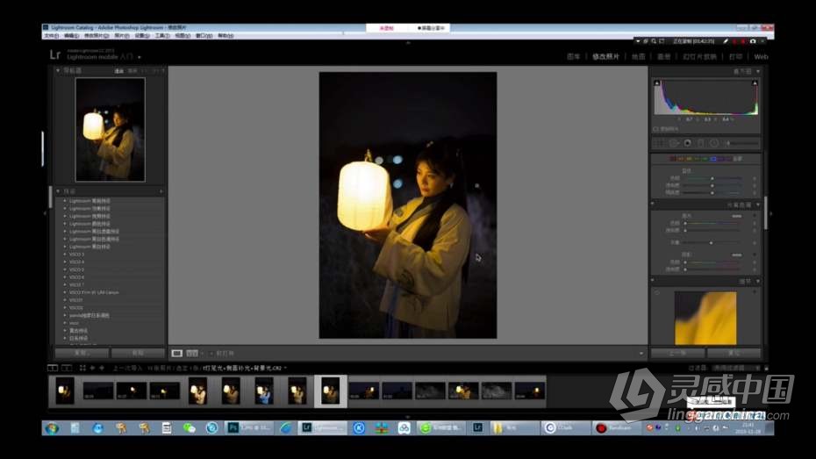Click the Before/After view icon
Screen dimensions: 816x459
(x=192, y=354)
